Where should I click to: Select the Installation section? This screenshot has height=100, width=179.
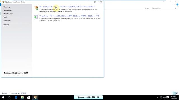tap(8, 11)
